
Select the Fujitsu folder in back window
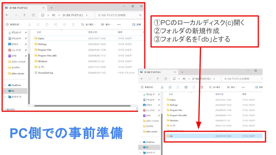point(89,38)
